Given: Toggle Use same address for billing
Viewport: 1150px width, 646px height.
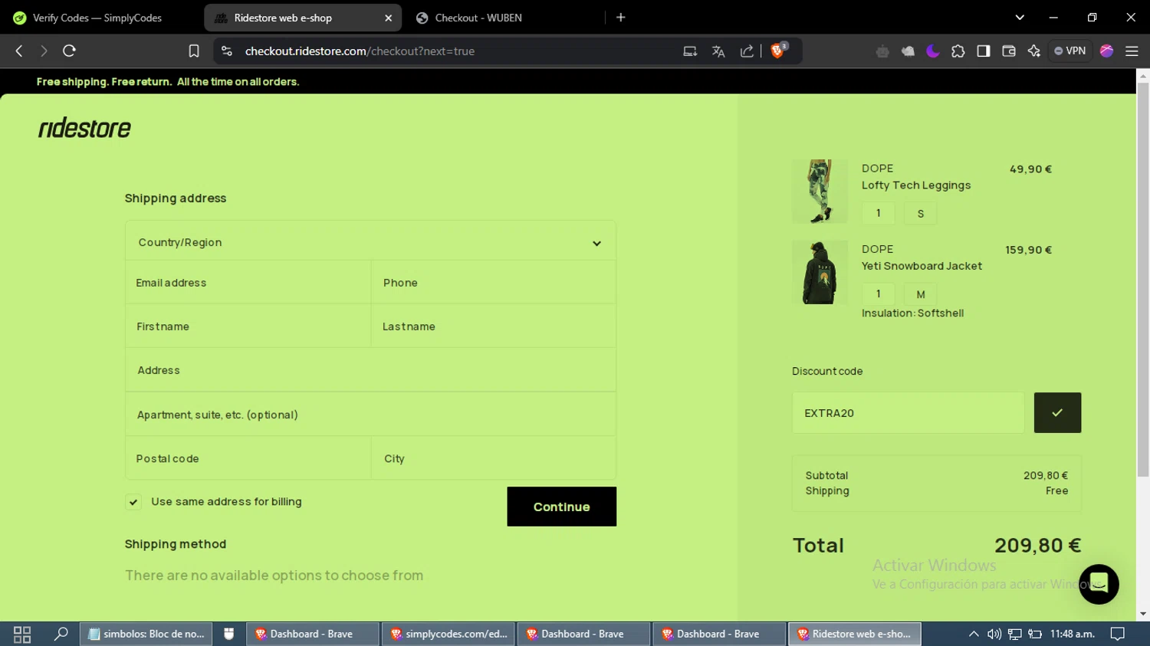Looking at the screenshot, I should point(133,502).
